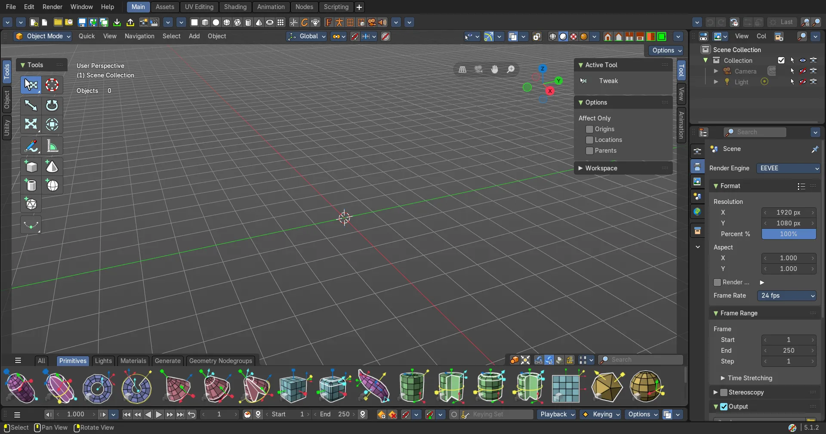Viewport: 826px width, 434px height.
Task: Open the Render Engine EEVEE dropdown
Action: pyautogui.click(x=788, y=168)
